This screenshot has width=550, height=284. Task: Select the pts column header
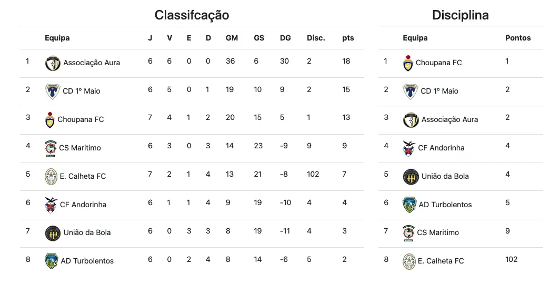tap(348, 38)
